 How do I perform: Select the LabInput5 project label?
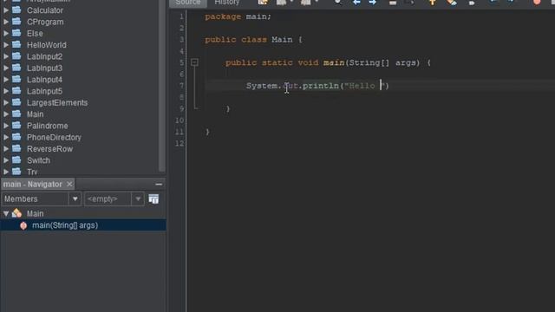[x=44, y=91]
